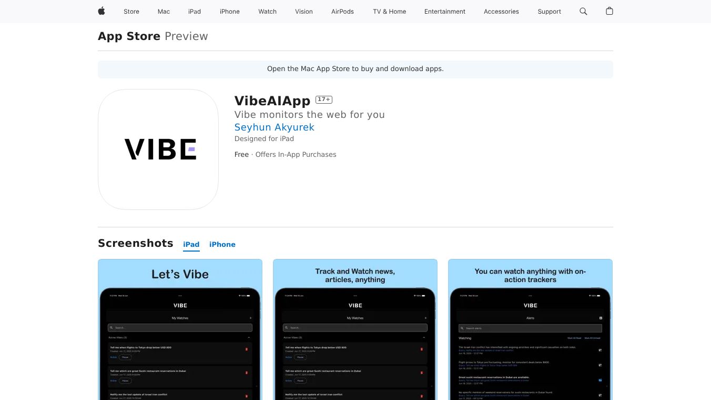This screenshot has width=711, height=400.
Task: Switch to the iPhone screenshots tab
Action: pos(222,245)
